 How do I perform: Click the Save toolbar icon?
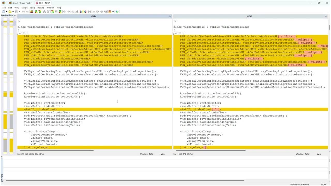pyautogui.click(x=16, y=12)
